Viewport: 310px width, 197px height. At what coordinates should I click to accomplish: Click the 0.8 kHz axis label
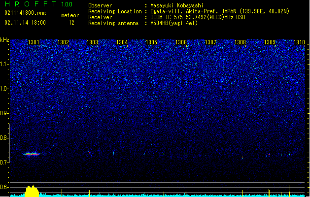pos(4,138)
